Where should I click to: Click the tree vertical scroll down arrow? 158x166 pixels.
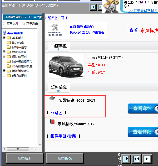40,145
